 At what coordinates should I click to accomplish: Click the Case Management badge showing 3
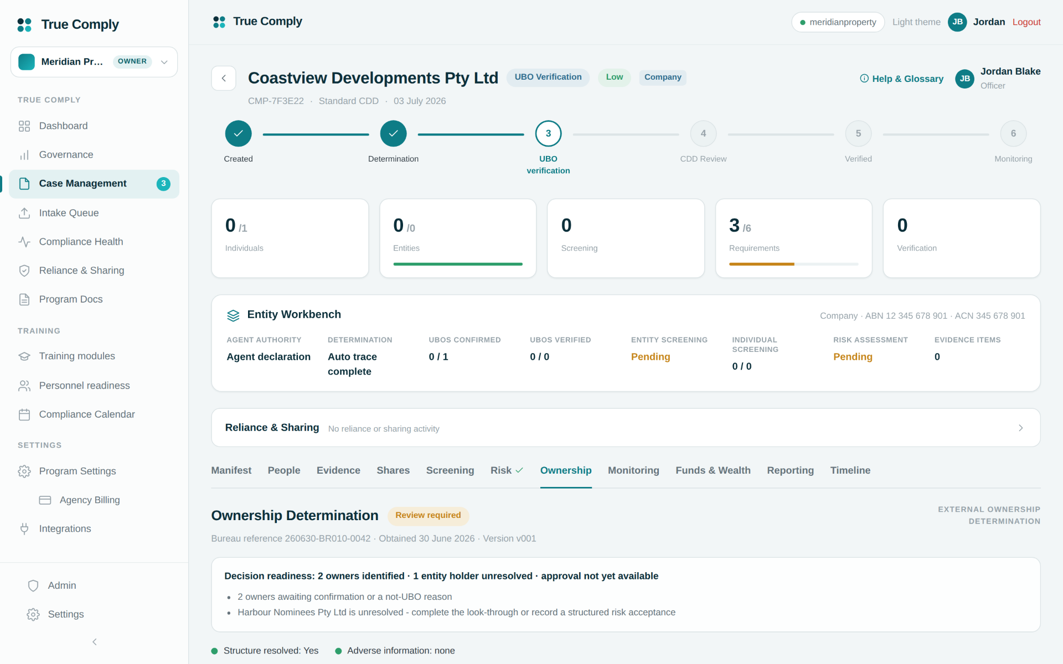pos(163,184)
